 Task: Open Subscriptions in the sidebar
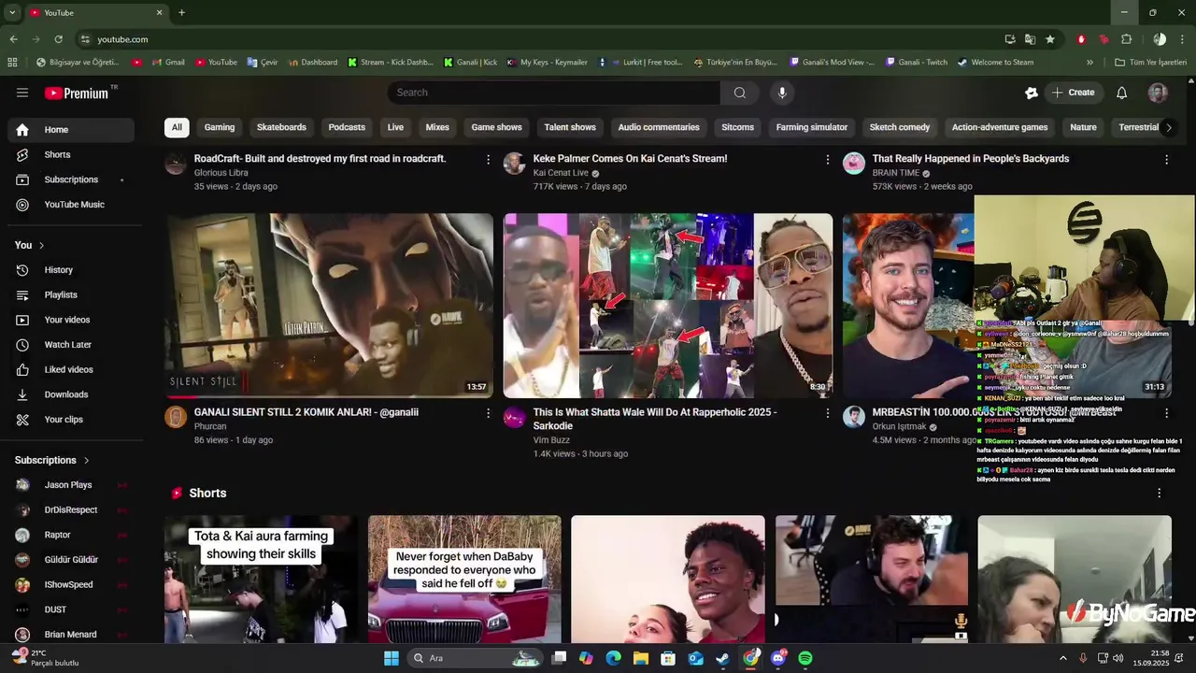71,179
